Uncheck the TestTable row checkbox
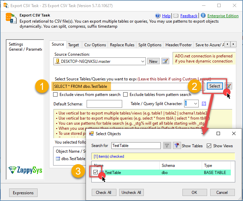Viewport: 243px width, 201px height. click(96, 172)
